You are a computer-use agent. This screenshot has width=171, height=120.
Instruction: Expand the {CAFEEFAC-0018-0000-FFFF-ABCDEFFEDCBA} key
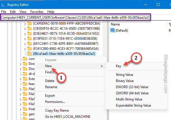[25, 24]
